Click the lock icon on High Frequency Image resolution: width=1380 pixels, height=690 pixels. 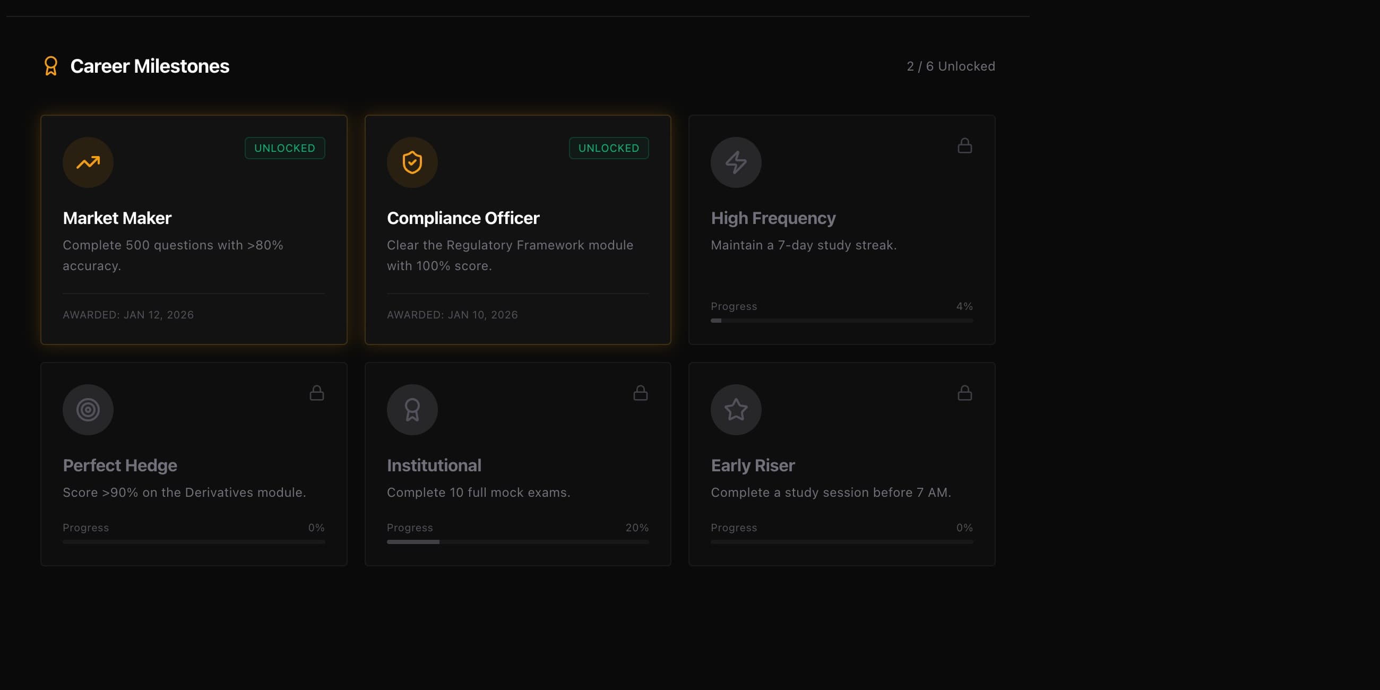pos(964,145)
